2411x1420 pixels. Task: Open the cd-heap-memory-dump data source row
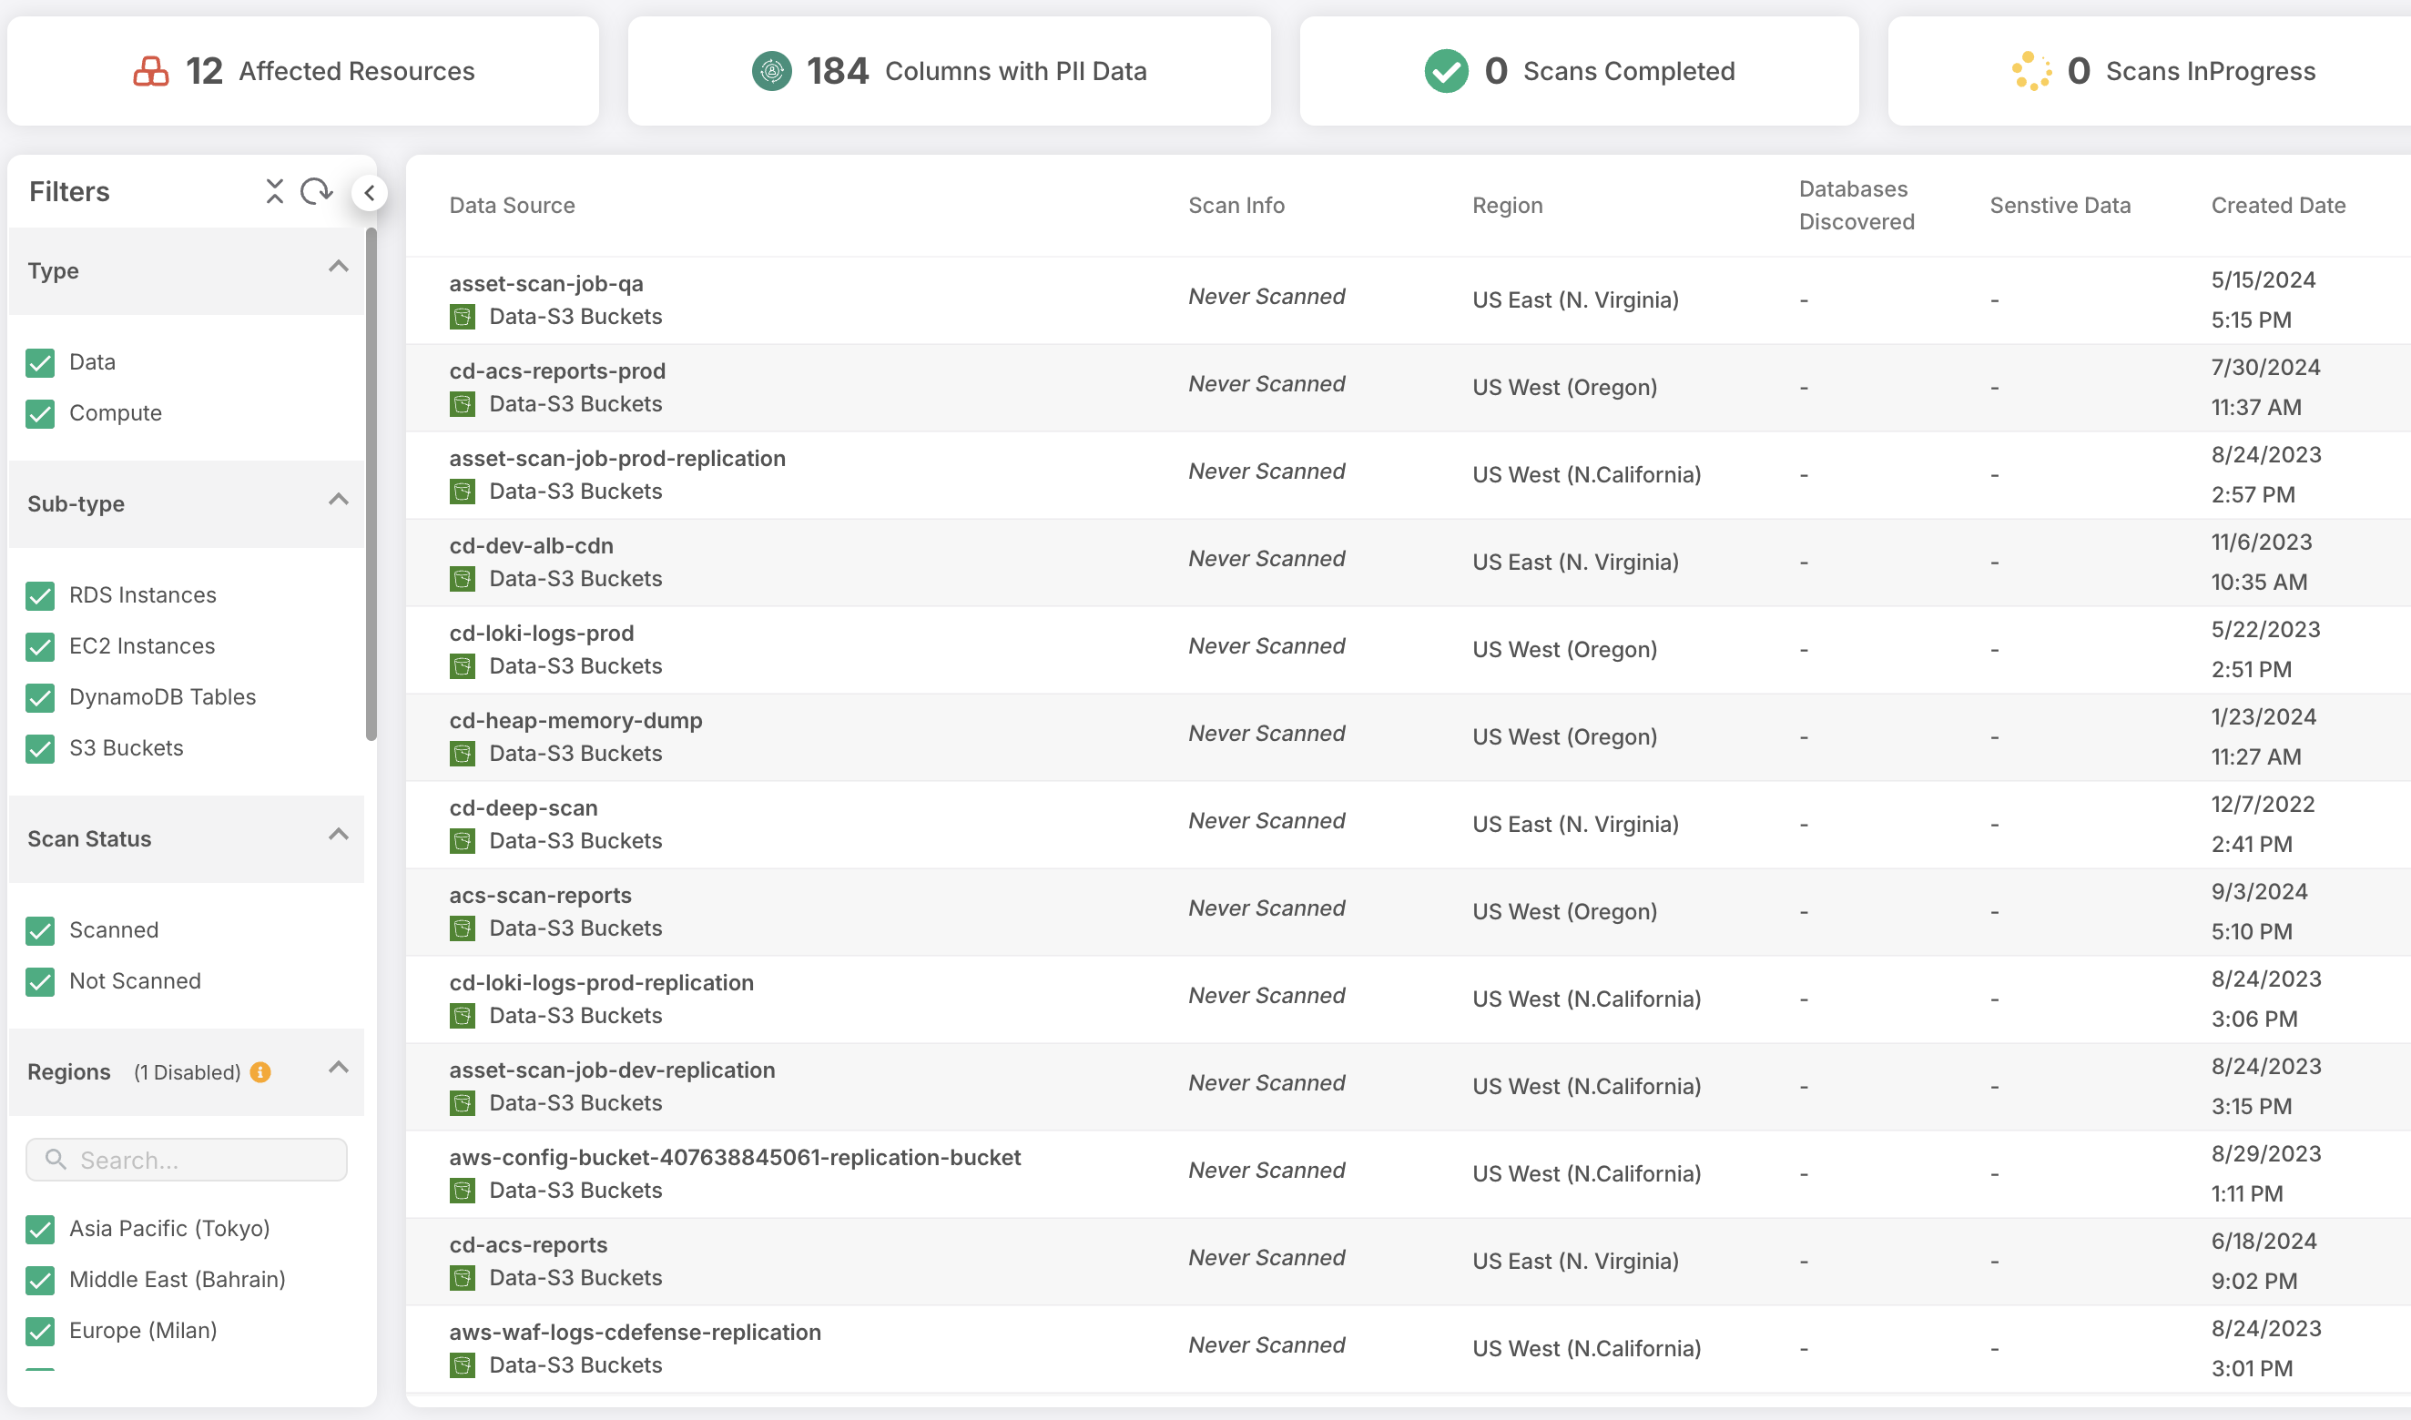pos(575,721)
